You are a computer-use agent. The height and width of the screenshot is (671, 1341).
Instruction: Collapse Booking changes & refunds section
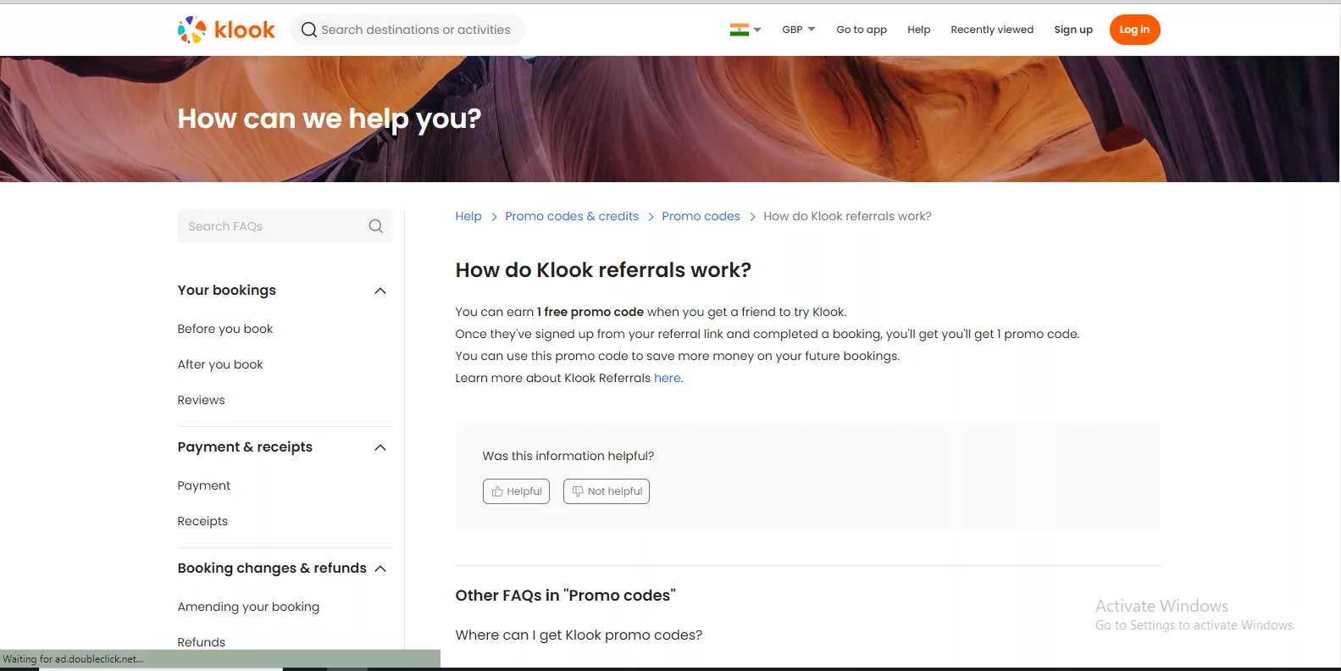(380, 568)
